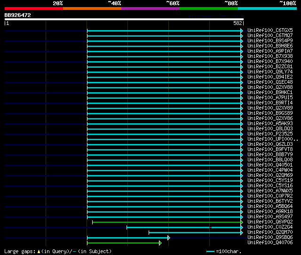Click arrowhead ending the Q9SBQ6 alignment
Image resolution: width=301 pixels, height=255 pixels.
coord(169,238)
